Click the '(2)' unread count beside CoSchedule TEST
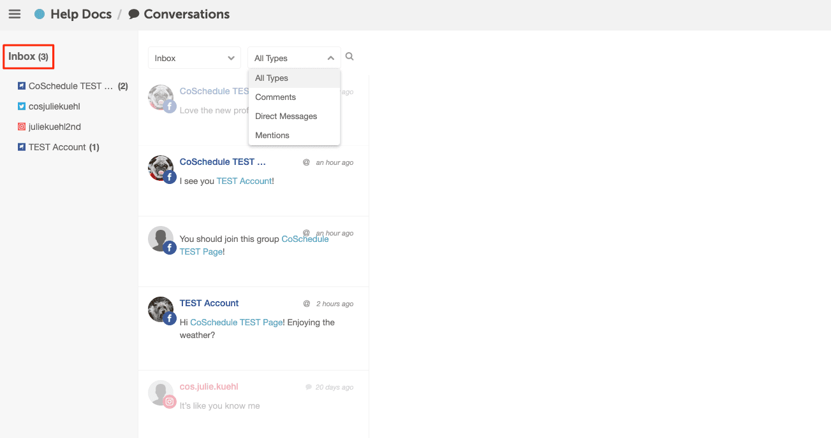This screenshot has width=831, height=438. point(123,86)
